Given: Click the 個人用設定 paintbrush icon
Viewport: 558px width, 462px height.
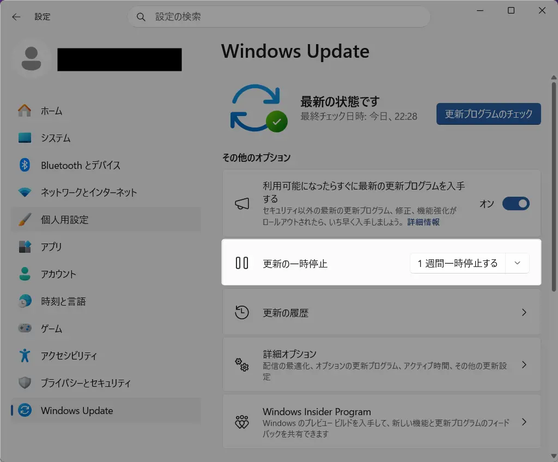Looking at the screenshot, I should [x=25, y=220].
